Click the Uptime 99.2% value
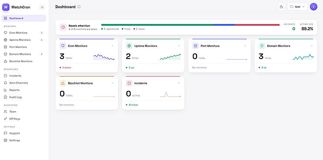This screenshot has height=160, width=323. tap(307, 29)
